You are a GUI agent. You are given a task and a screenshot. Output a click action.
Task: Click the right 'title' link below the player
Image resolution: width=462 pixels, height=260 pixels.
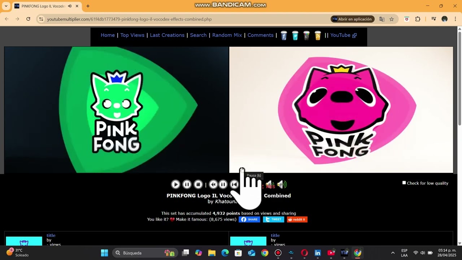tap(275, 235)
